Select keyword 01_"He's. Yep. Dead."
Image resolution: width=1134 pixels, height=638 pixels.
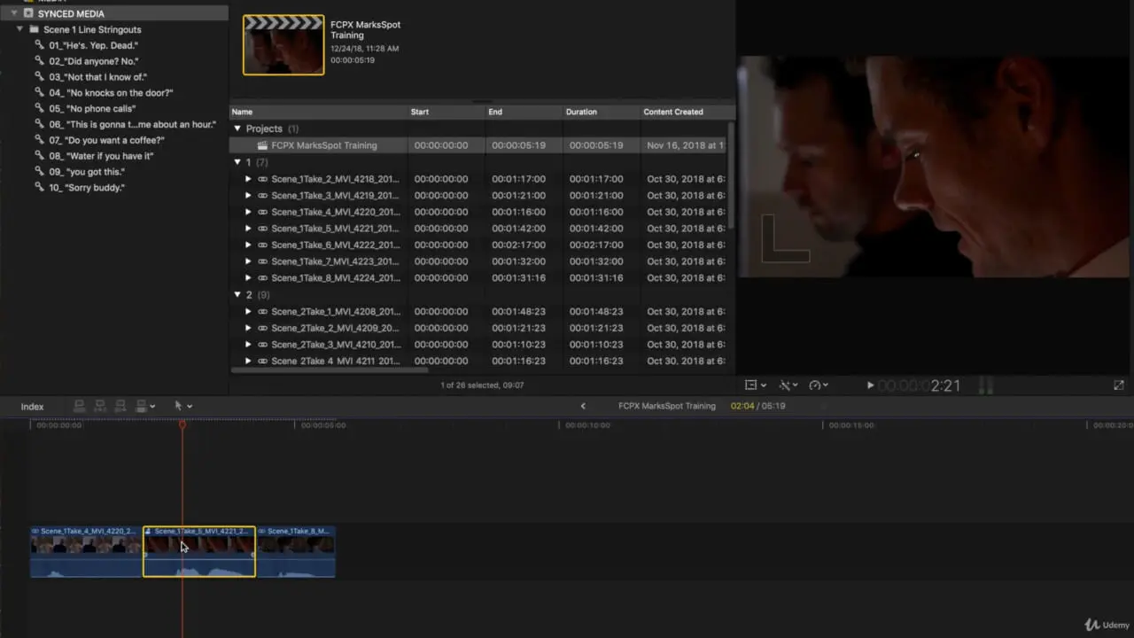(x=93, y=45)
